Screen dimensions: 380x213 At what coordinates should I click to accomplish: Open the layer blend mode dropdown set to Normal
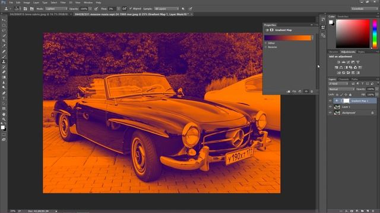(341, 89)
